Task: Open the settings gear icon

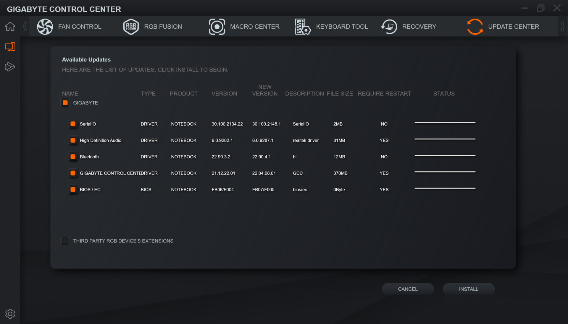Action: tap(10, 314)
